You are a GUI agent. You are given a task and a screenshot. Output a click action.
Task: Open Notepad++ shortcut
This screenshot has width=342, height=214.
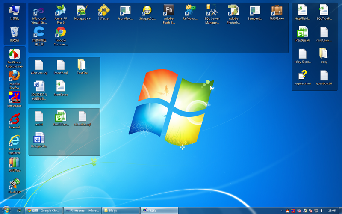click(82, 13)
